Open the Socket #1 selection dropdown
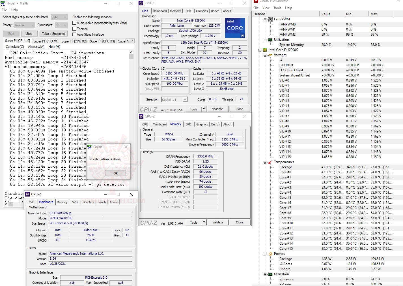Screen dimensions: 403x286 click(x=174, y=100)
